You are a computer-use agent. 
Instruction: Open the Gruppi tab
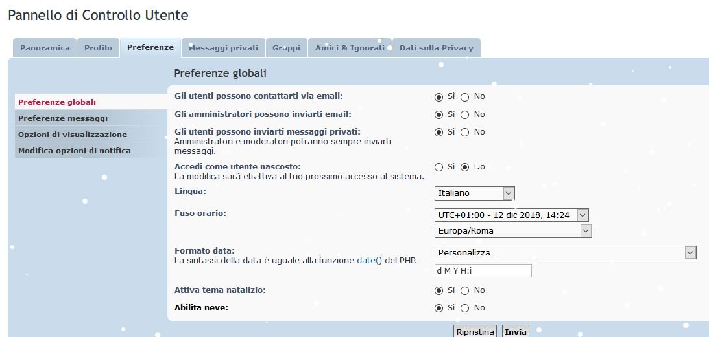click(286, 48)
